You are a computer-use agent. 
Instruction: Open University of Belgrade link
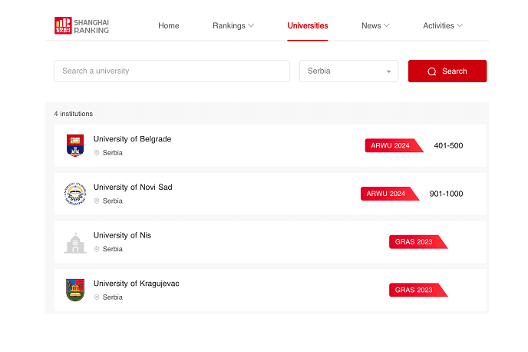132,139
